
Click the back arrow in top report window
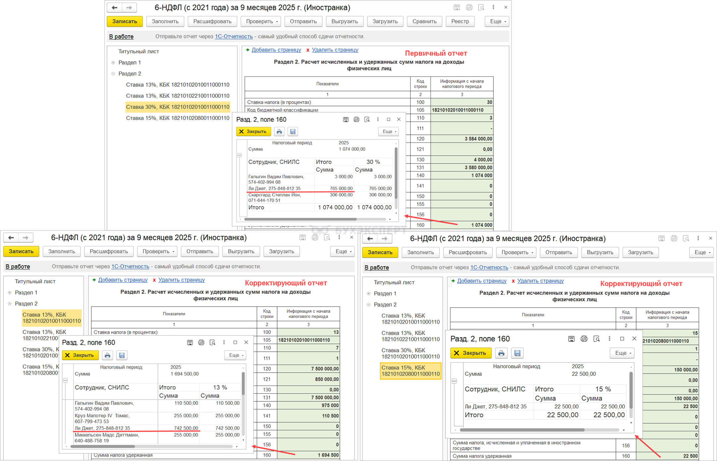click(115, 7)
